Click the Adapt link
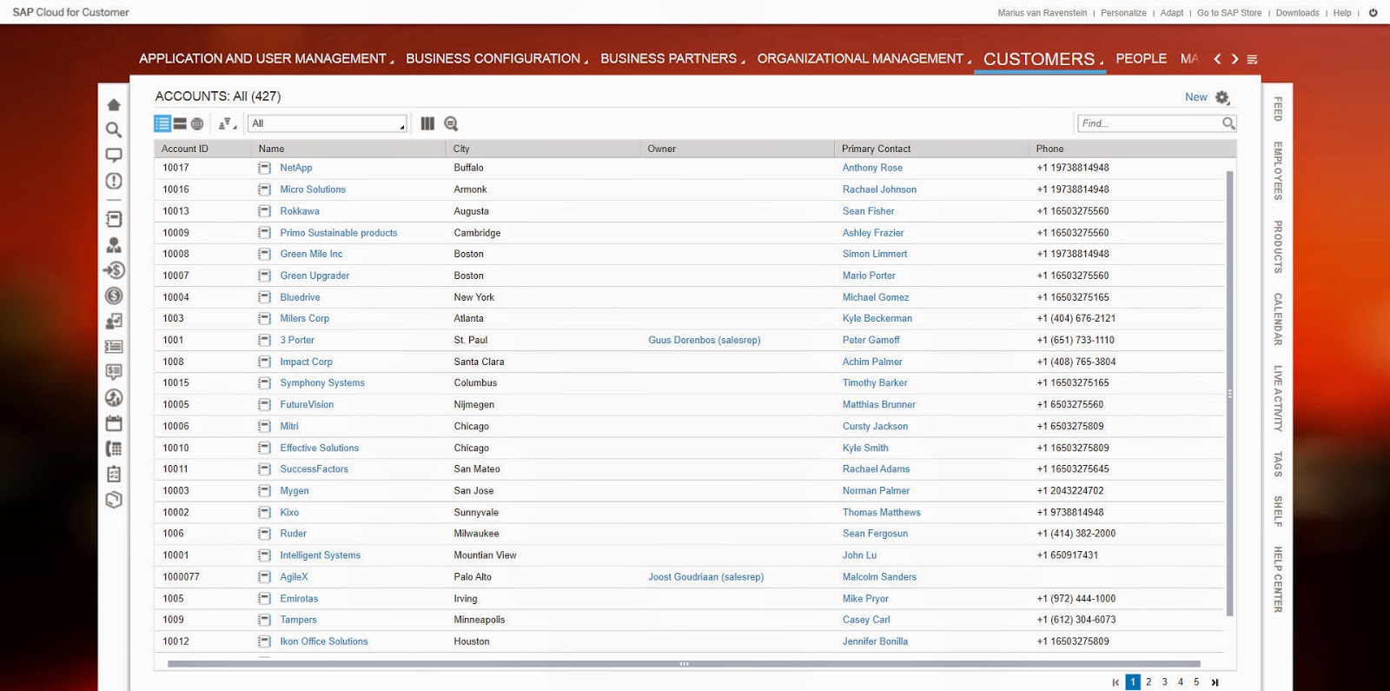Image resolution: width=1390 pixels, height=691 pixels. click(1172, 13)
